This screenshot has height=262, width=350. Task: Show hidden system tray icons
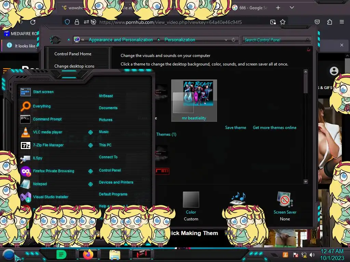point(274,255)
